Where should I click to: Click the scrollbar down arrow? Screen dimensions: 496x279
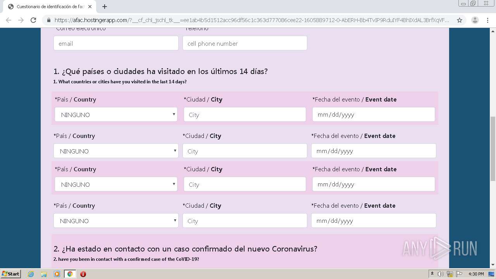[x=493, y=265]
